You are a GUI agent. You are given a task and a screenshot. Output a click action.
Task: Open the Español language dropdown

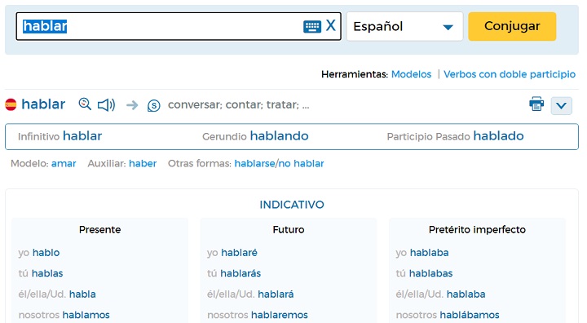(x=404, y=26)
